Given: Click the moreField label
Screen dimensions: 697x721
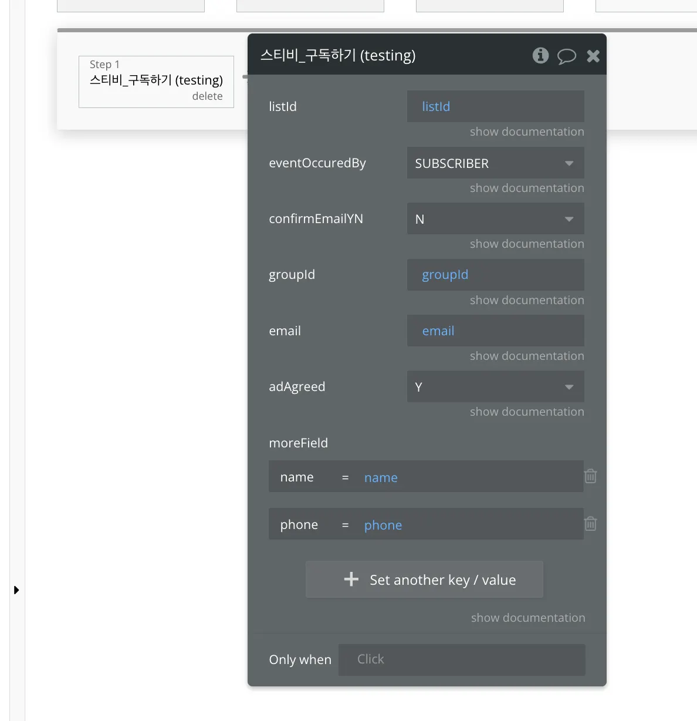Looking at the screenshot, I should pos(298,443).
